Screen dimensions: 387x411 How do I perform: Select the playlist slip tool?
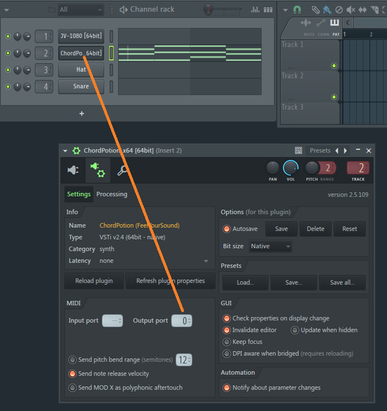point(363,10)
